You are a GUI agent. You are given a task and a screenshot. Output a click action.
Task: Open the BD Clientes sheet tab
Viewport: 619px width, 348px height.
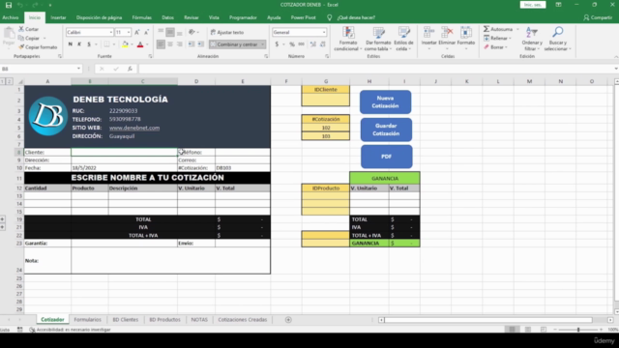126,320
